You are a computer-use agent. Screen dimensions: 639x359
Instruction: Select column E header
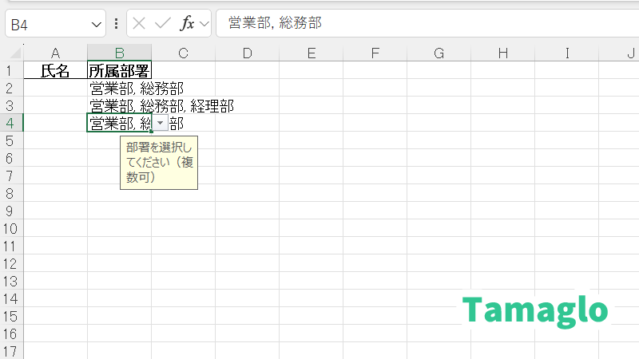(311, 53)
